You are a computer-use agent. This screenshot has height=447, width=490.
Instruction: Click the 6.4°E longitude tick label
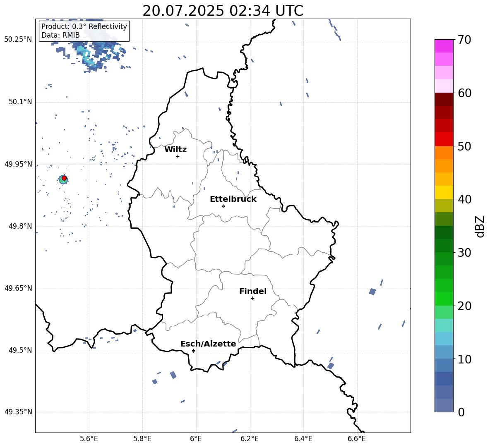click(x=303, y=439)
